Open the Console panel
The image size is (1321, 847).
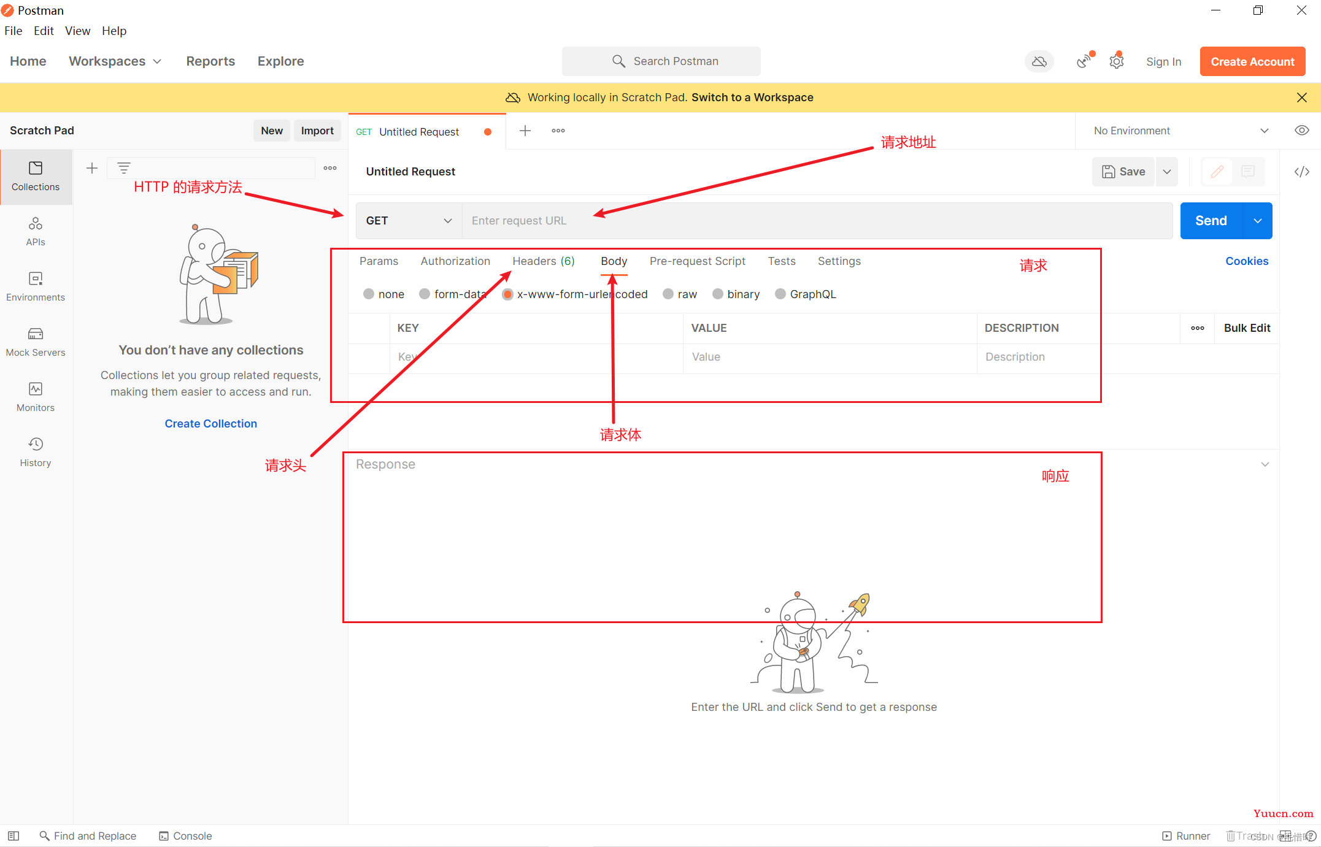[x=185, y=836]
